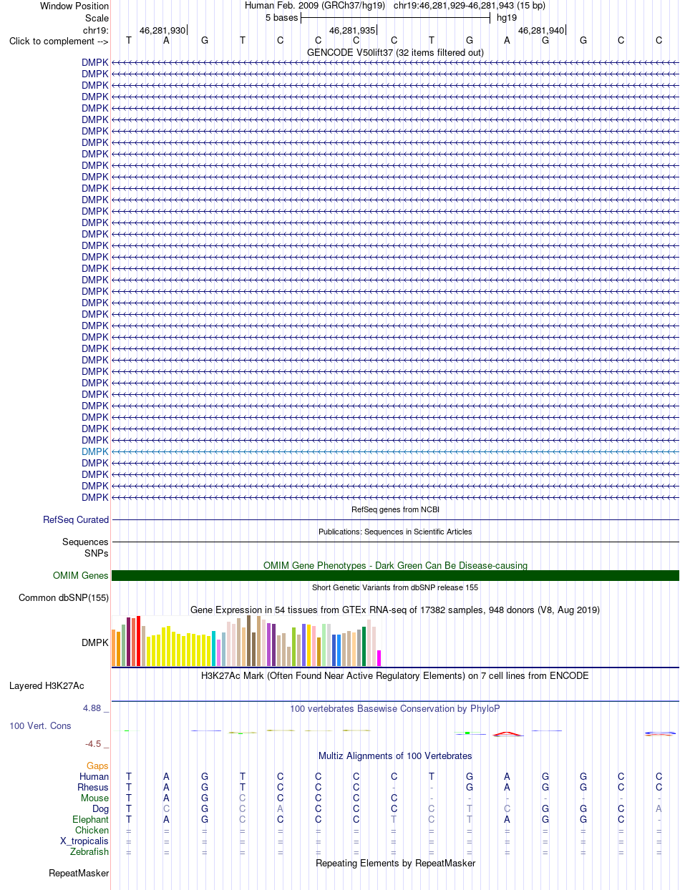Open "100 vertebrates Basewise Conservation by PhyloP"

click(395, 709)
